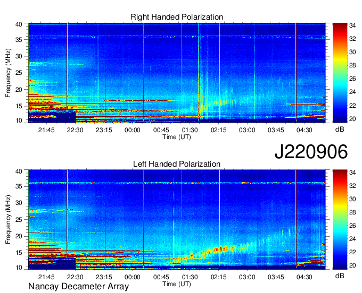Click the 26 label on right-handed color bar
Screen dimensions: 362x293
352,79
